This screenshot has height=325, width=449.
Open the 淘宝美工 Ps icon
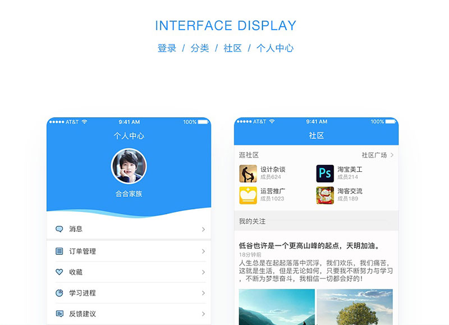[325, 173]
